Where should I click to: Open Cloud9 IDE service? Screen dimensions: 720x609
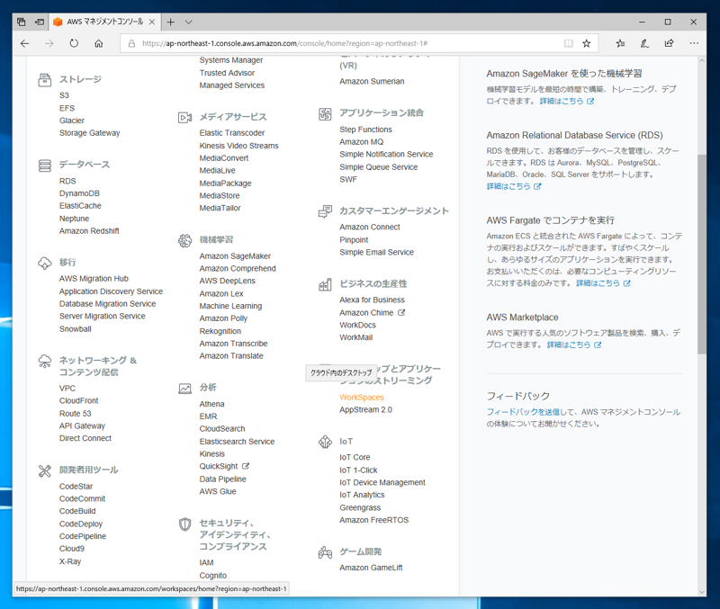point(72,549)
